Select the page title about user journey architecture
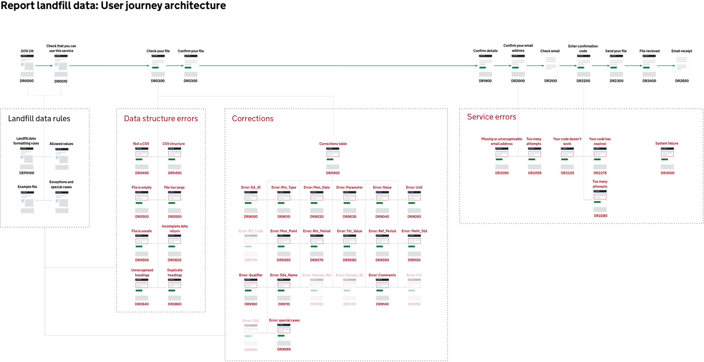Viewport: 704px width, 362px height. pos(113,6)
